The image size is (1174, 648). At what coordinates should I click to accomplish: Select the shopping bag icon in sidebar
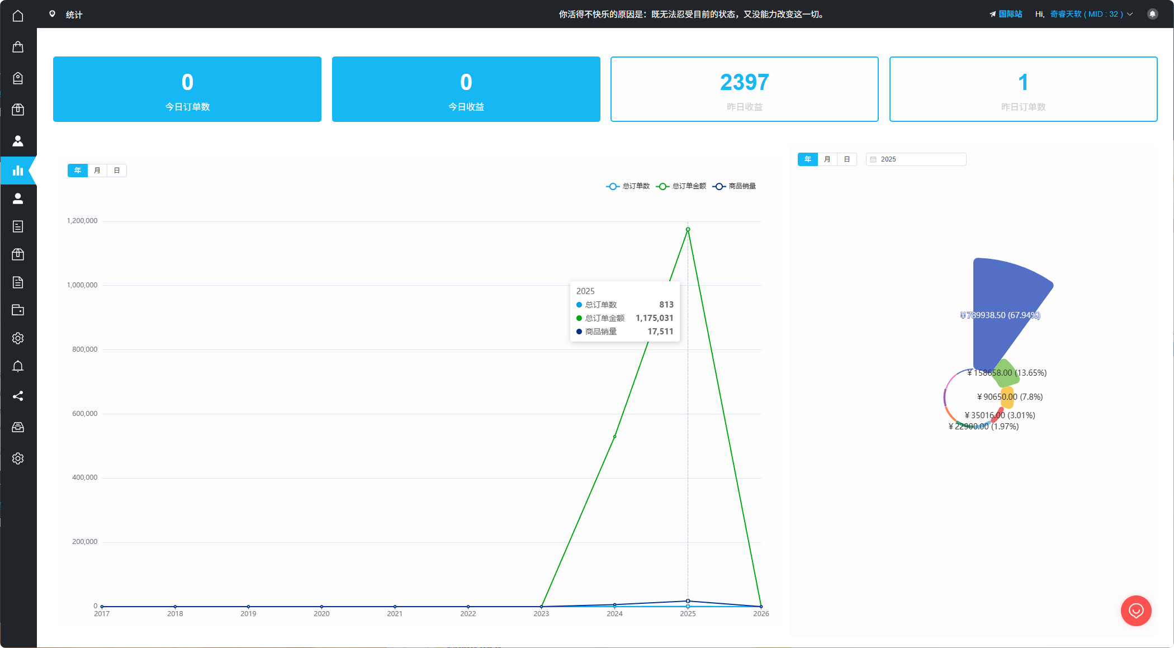18,47
